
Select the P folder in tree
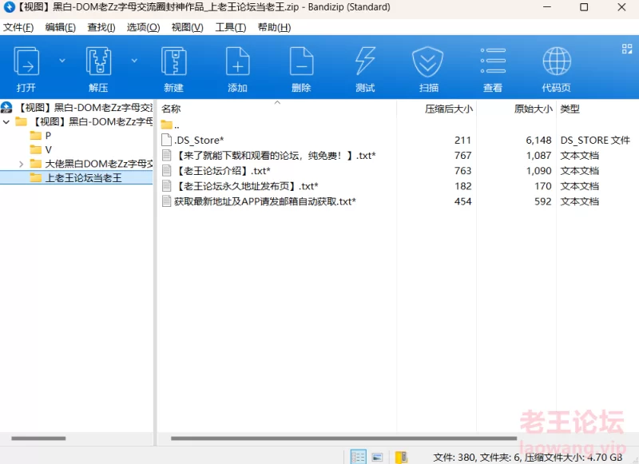[x=41, y=136]
